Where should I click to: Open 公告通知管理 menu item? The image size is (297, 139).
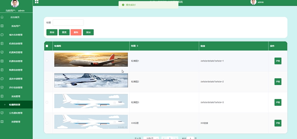click(16, 113)
